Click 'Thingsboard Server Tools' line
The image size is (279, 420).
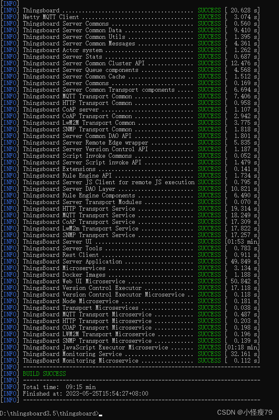[130, 248]
